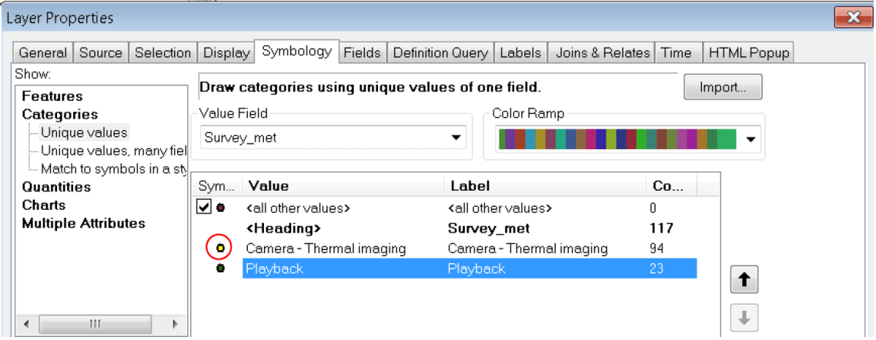
Task: Move selected value up with arrow button
Action: [x=744, y=282]
